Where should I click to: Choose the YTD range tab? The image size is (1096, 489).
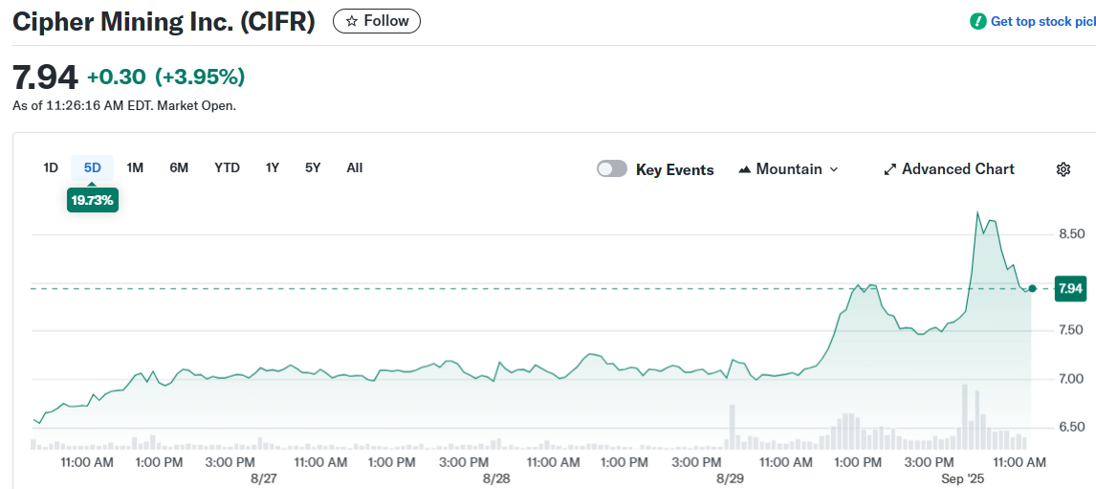(228, 167)
